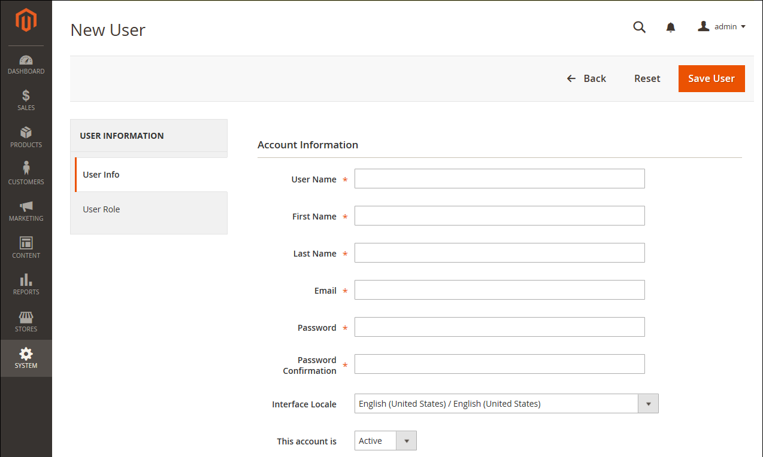
Task: Switch to the User Info tab
Action: tap(151, 175)
